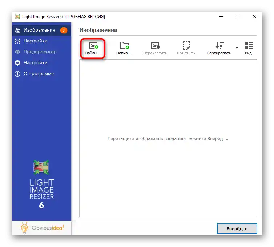Click the Obviousidea! logo link
274x247 pixels.
click(x=41, y=228)
